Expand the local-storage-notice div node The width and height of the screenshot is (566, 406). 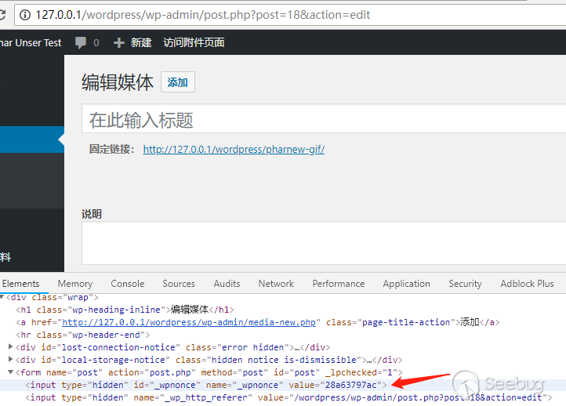coord(10,360)
